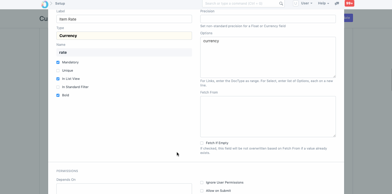Click the search magnifier icon
This screenshot has width=392, height=194.
coord(281,4)
